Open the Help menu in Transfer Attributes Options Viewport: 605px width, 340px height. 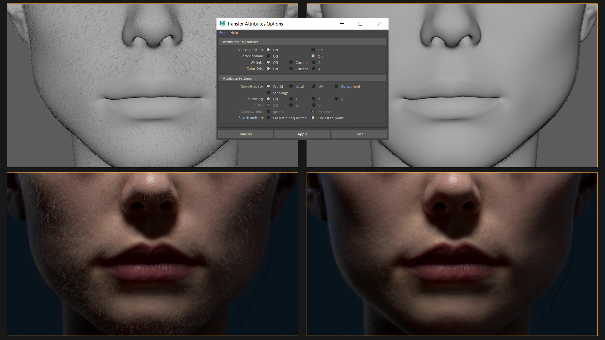tap(234, 33)
